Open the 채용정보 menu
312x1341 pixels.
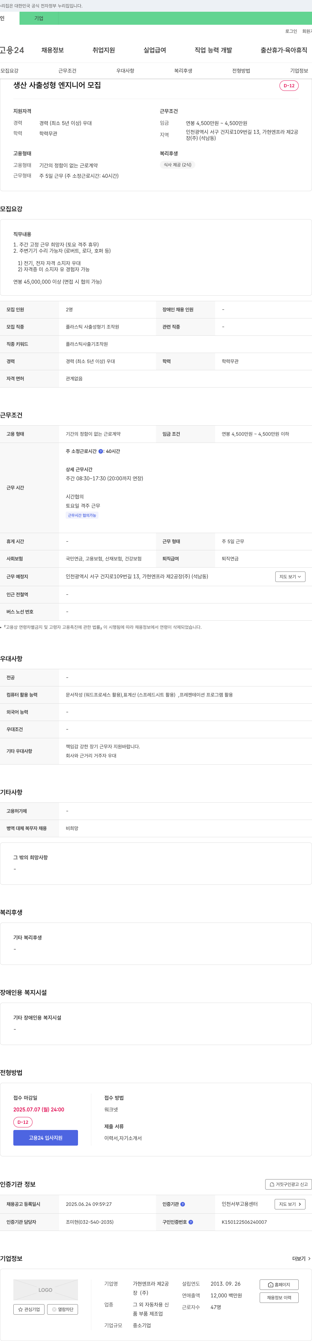tap(52, 50)
